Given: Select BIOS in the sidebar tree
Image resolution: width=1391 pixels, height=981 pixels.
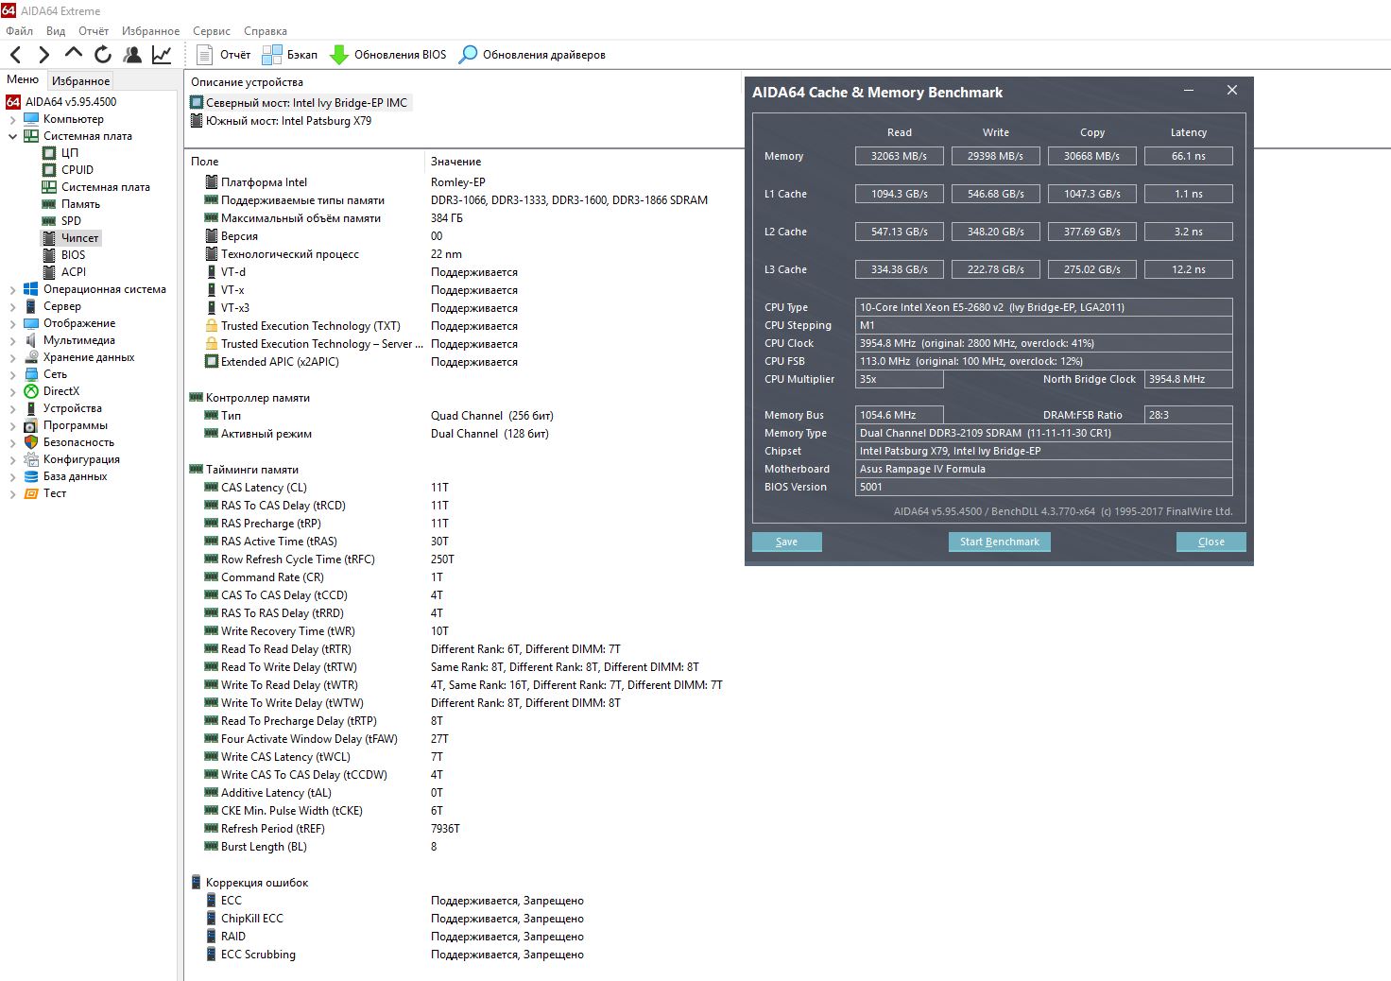Looking at the screenshot, I should 73,255.
